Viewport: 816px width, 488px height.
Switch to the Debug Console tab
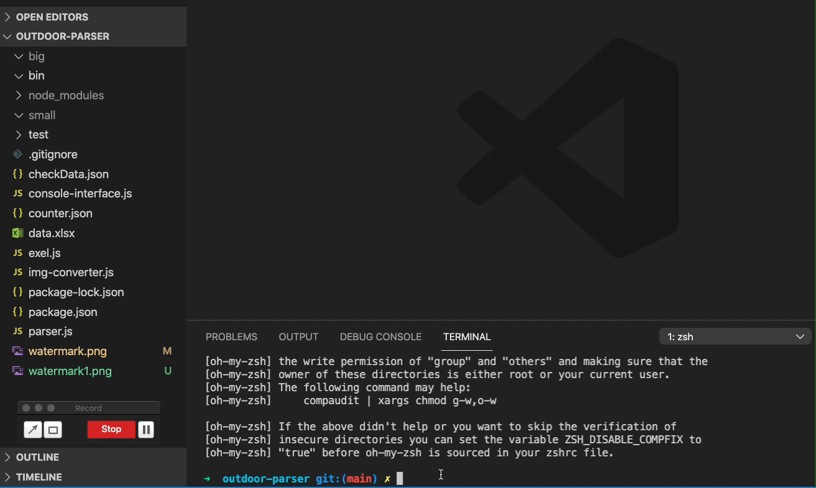[380, 337]
